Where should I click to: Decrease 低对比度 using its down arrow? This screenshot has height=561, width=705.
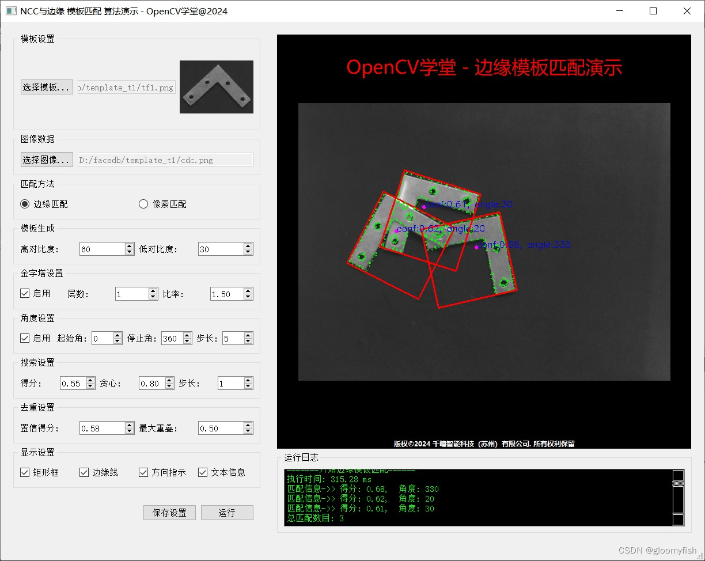click(248, 252)
